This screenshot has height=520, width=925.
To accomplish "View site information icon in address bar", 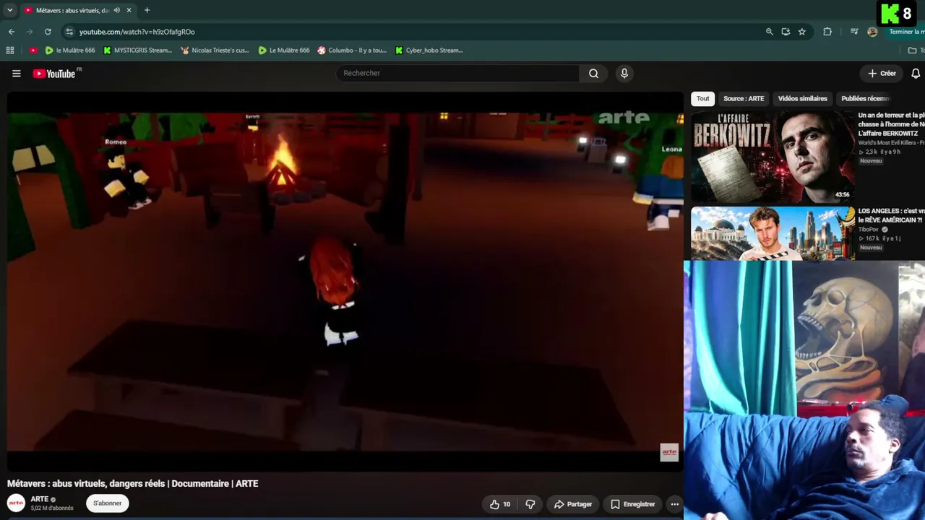I will pos(69,32).
